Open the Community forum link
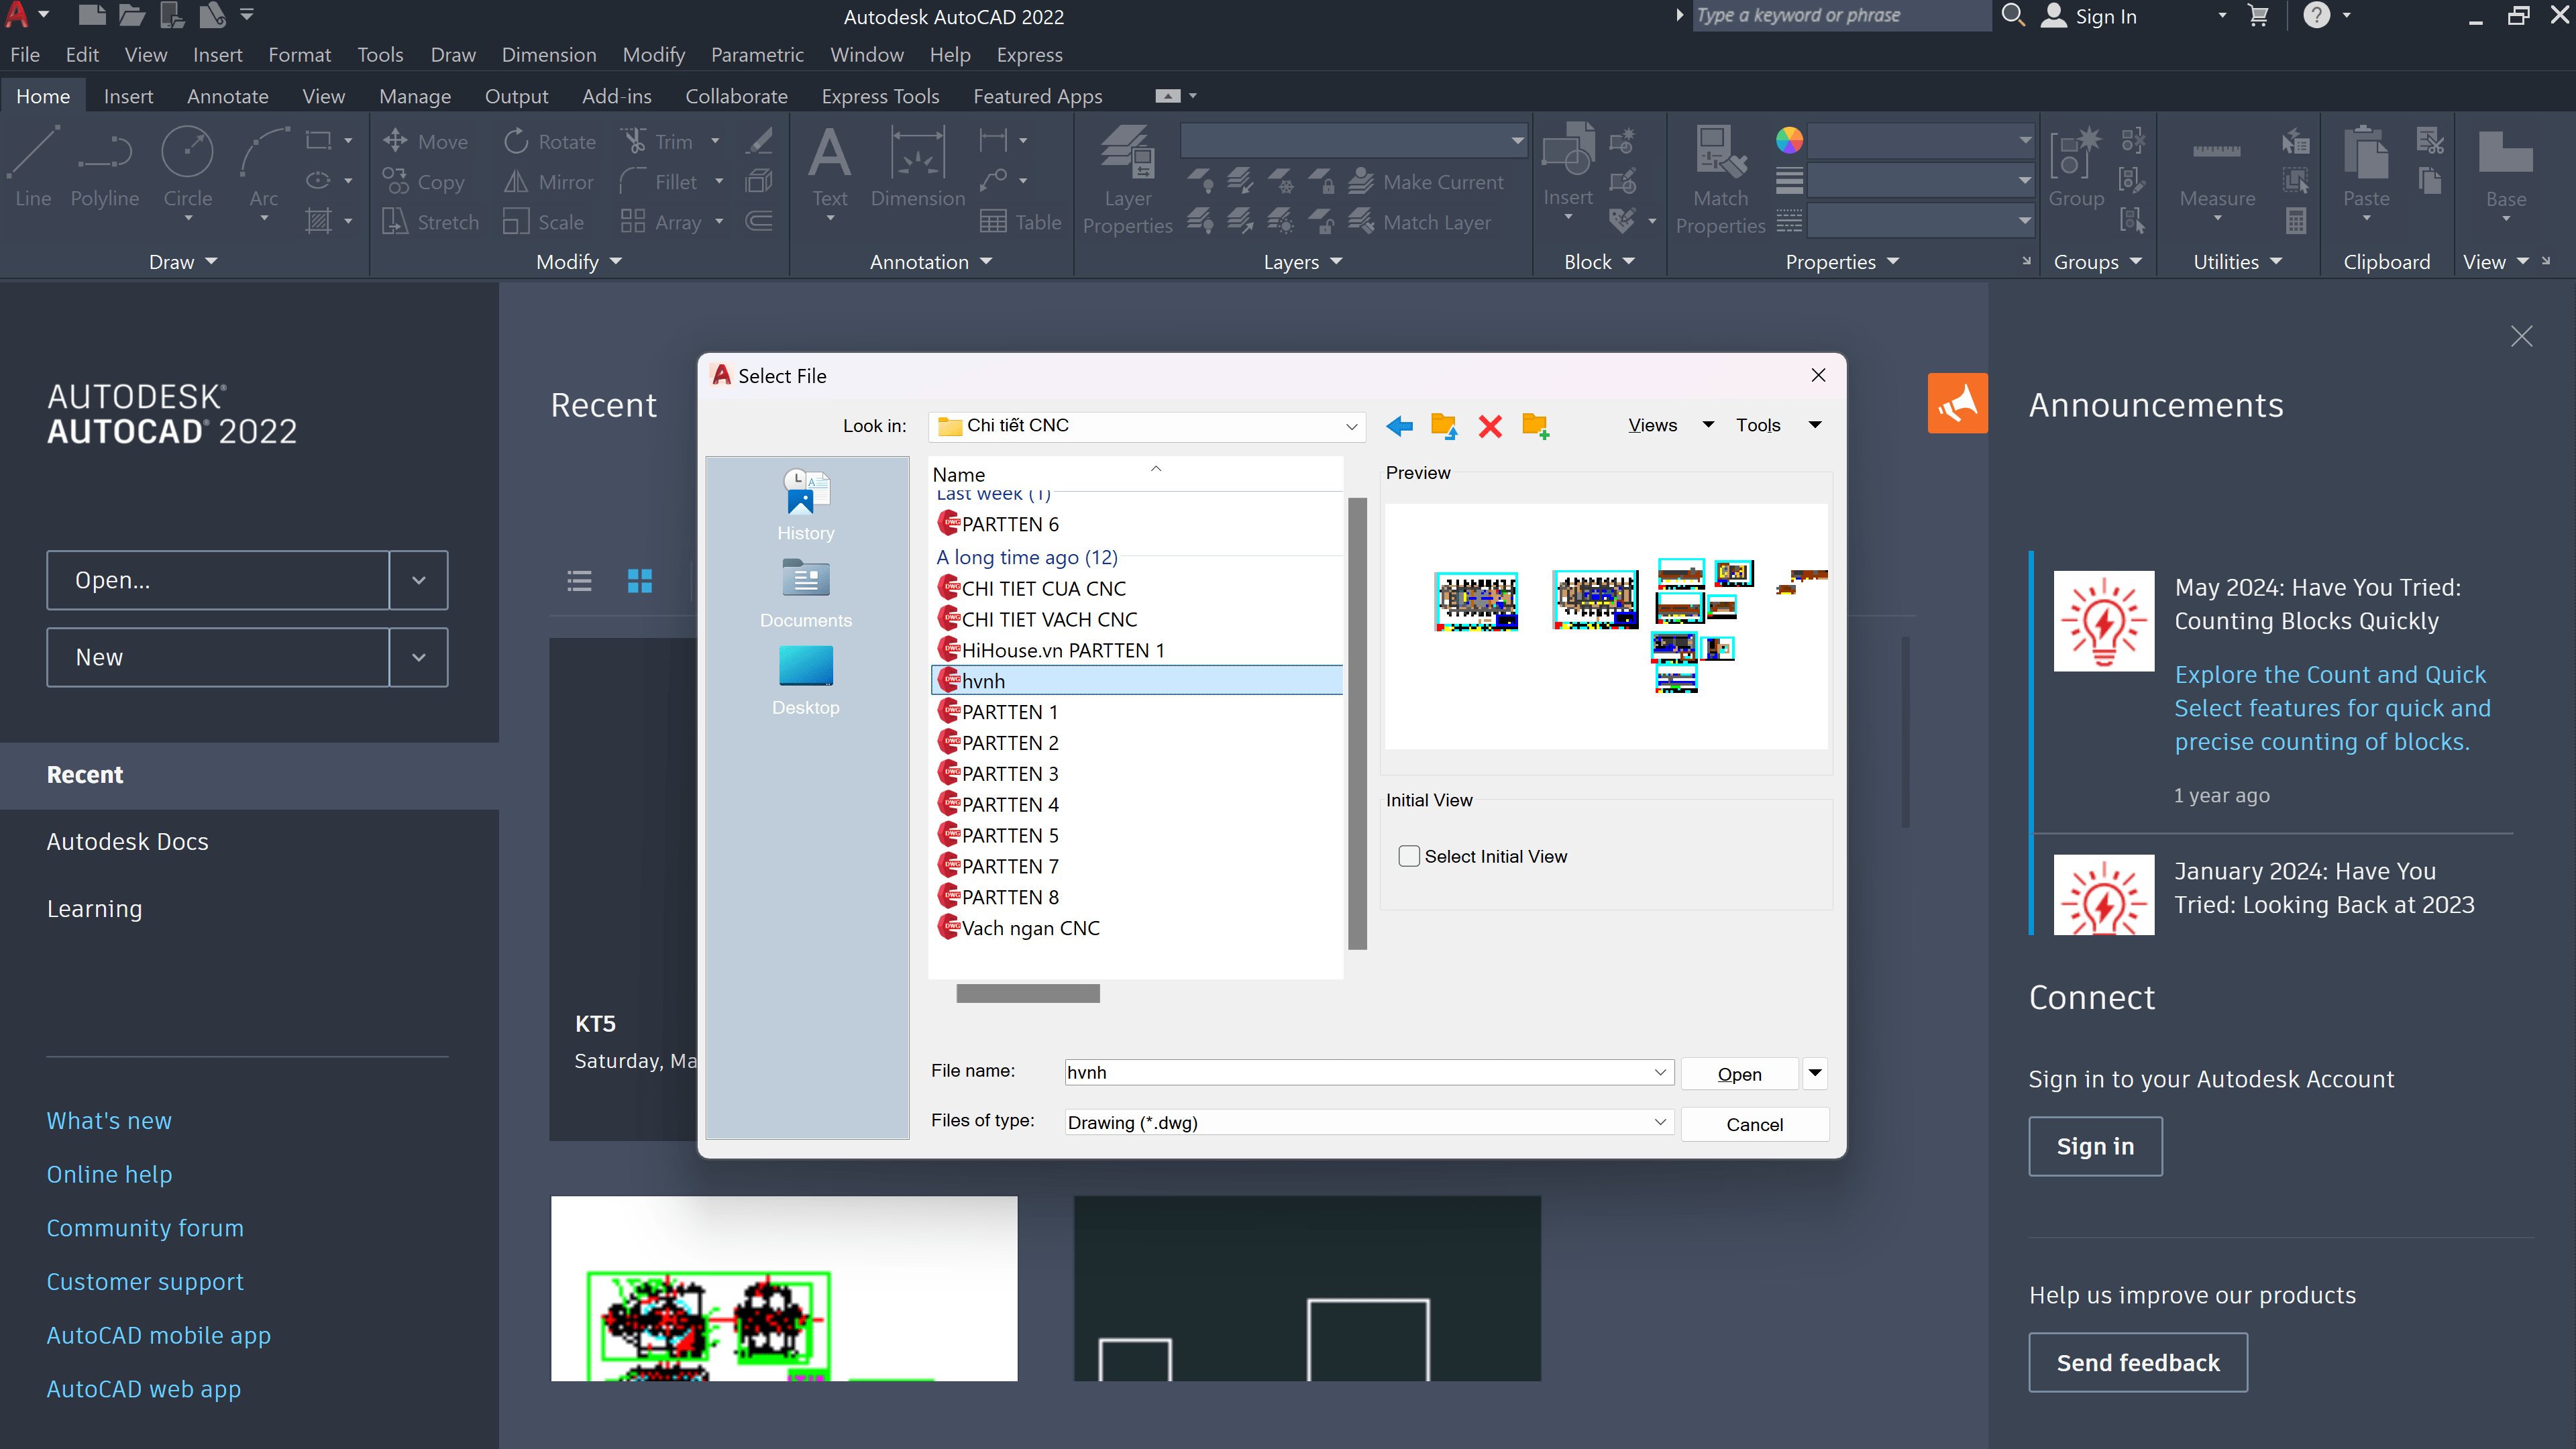Viewport: 2576px width, 1449px height. (145, 1227)
